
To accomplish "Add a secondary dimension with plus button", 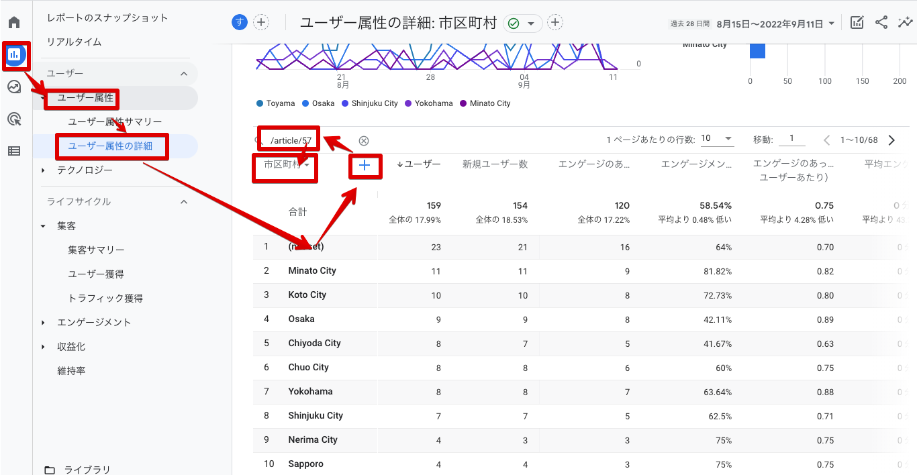I will (365, 165).
